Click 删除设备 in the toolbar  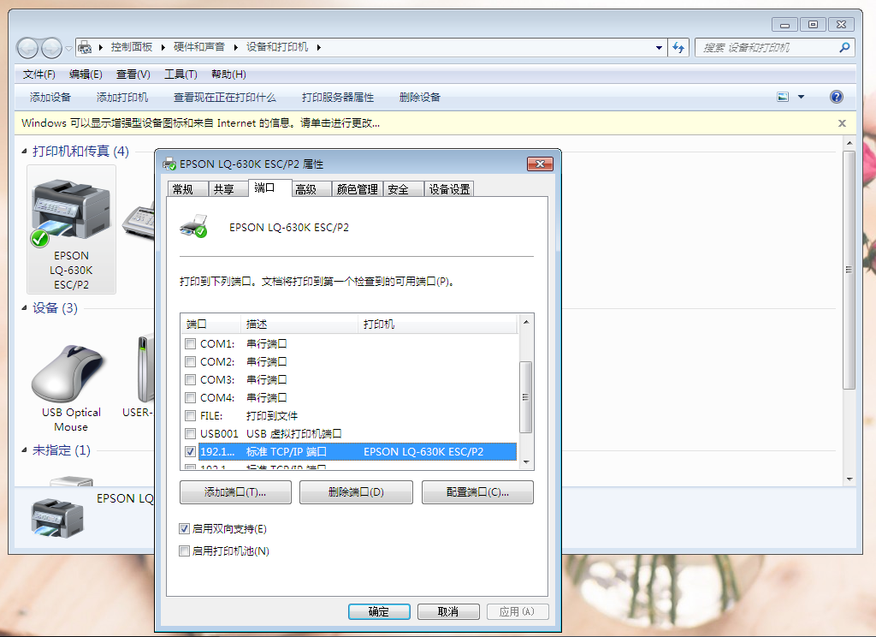(x=419, y=98)
